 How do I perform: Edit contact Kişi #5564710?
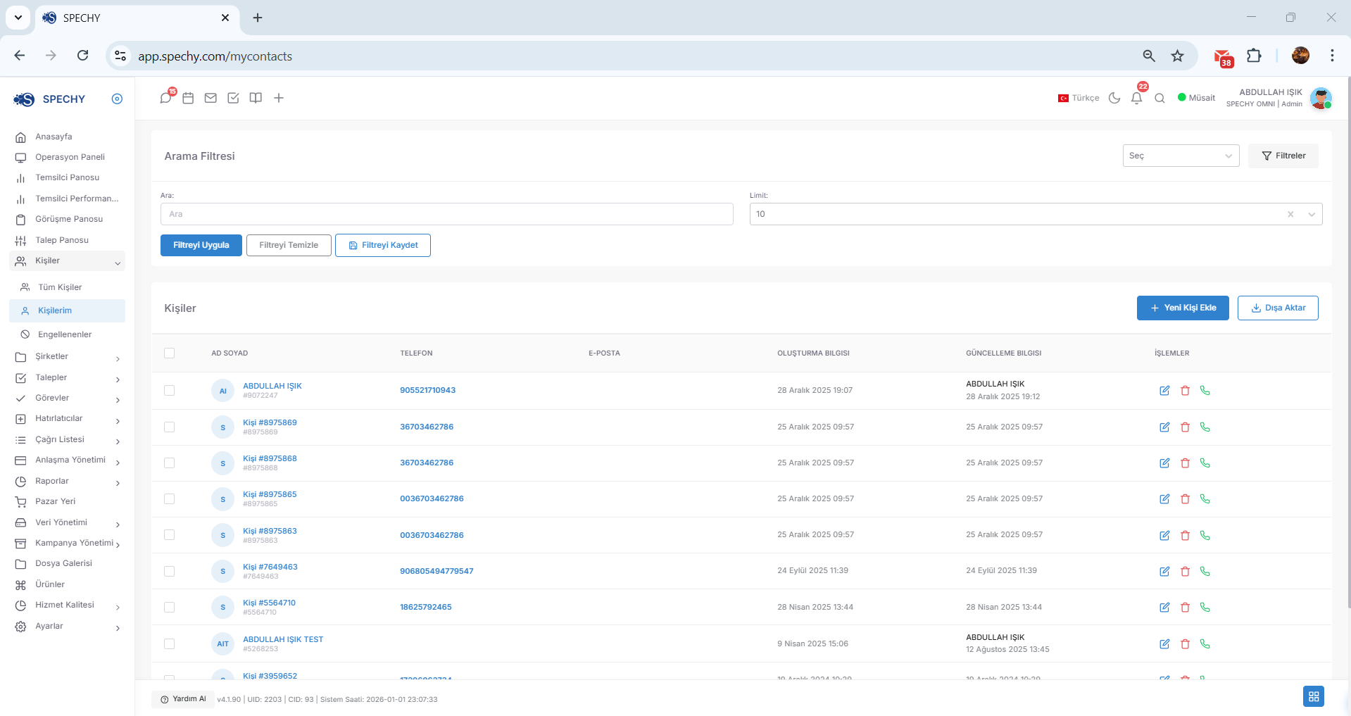click(1164, 607)
